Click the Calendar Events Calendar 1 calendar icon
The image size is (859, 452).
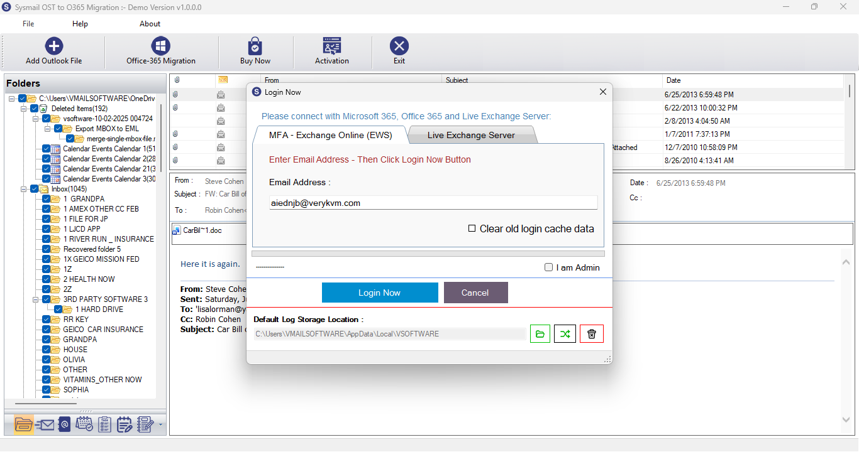(56, 149)
